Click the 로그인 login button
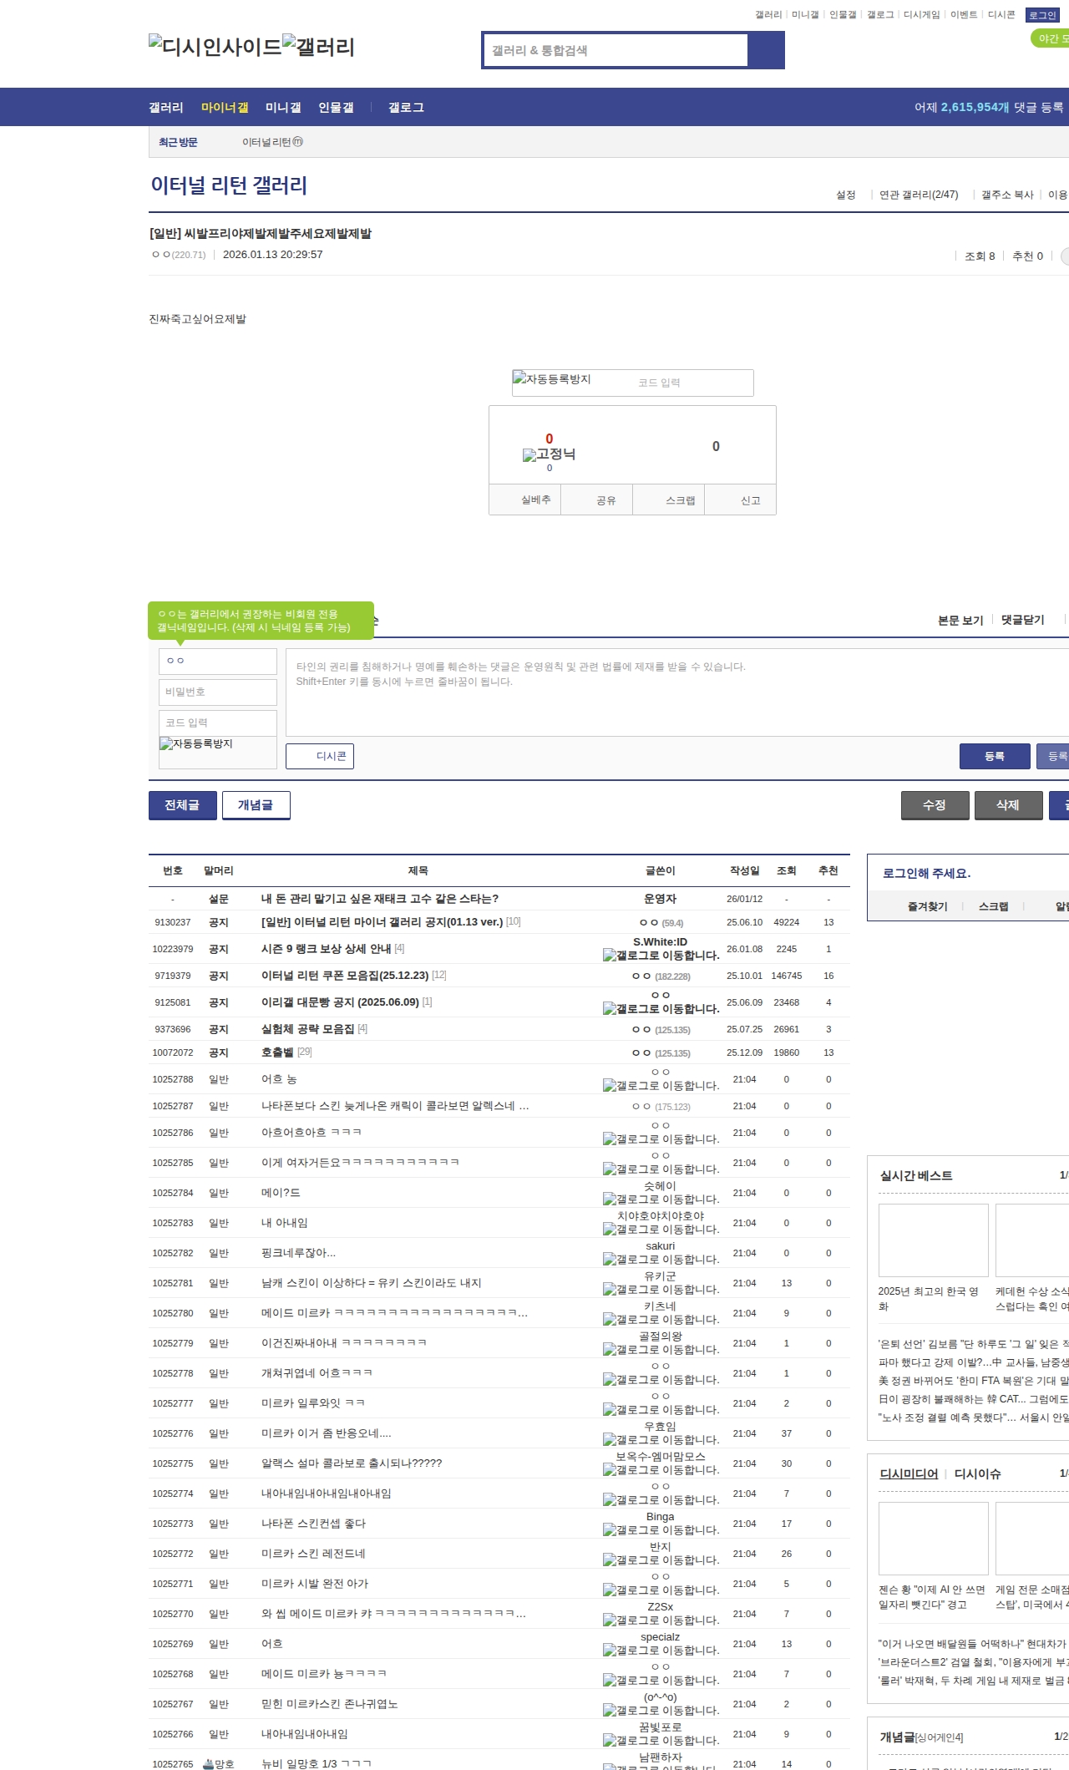Viewport: 1069px width, 1770px height. click(1042, 15)
